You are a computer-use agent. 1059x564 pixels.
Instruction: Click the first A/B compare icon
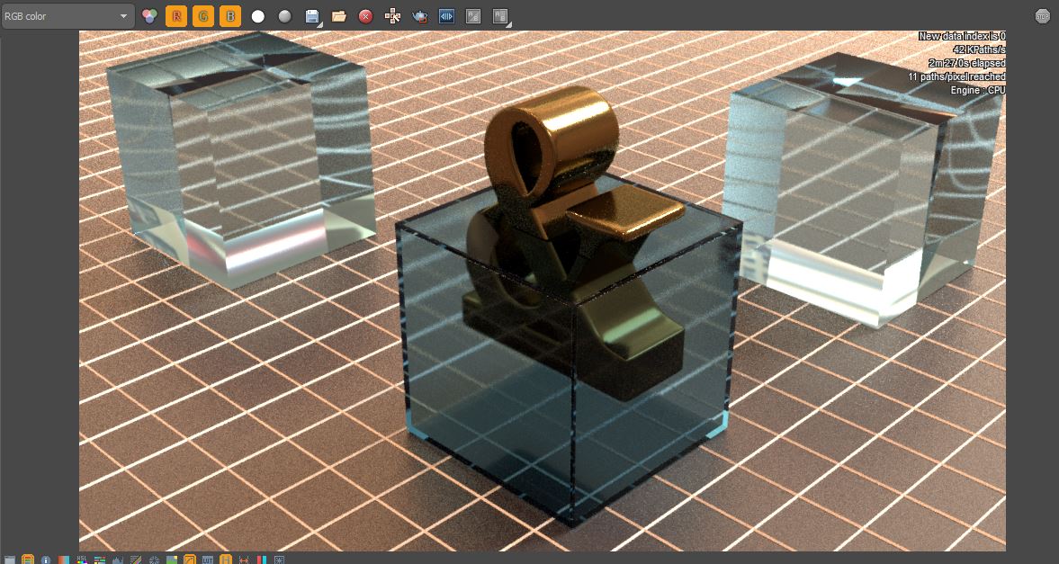pos(473,16)
